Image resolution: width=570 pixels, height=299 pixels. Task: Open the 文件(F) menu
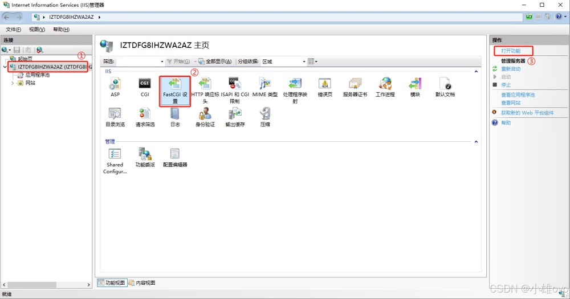pyautogui.click(x=13, y=30)
